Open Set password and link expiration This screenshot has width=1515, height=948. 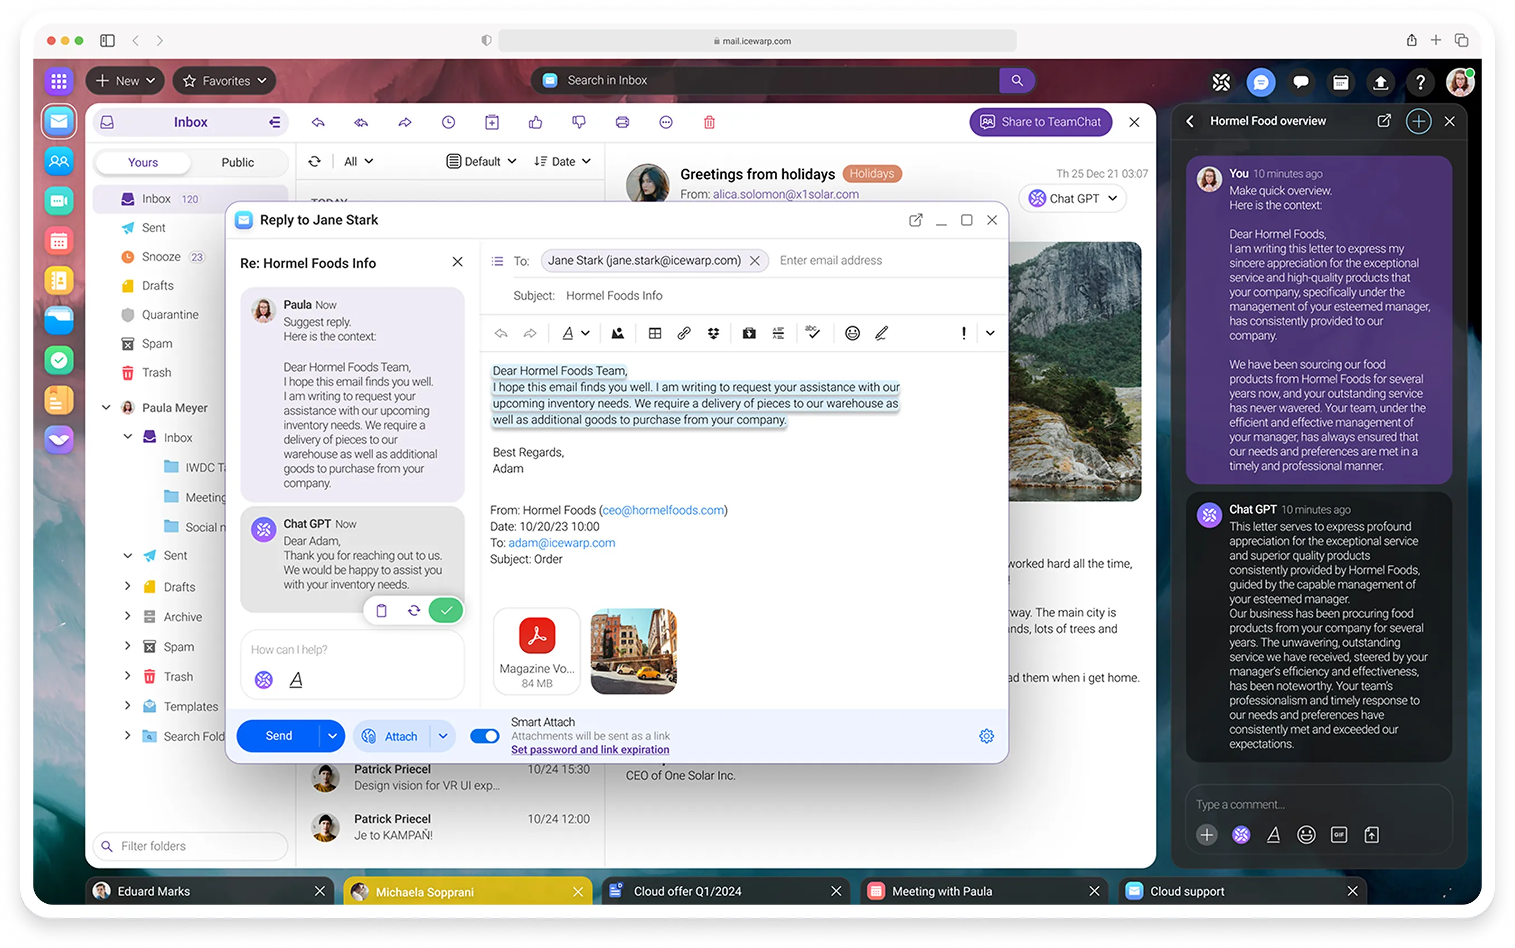pos(589,750)
